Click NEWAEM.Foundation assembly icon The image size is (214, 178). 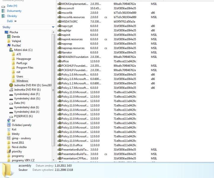coord(59,57)
